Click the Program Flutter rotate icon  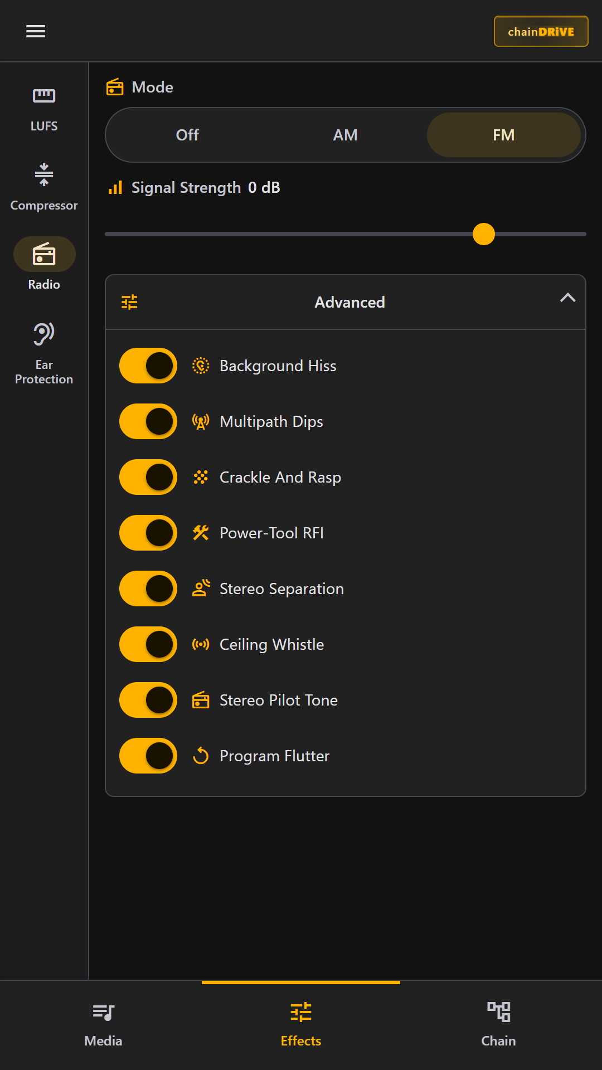pyautogui.click(x=201, y=756)
